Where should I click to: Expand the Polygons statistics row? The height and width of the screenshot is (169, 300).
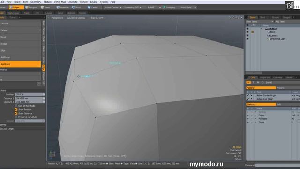click(255, 119)
